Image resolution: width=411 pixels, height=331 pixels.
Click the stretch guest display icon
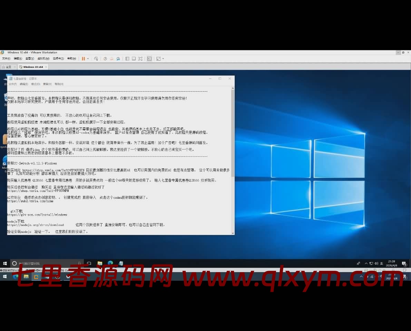(159, 59)
